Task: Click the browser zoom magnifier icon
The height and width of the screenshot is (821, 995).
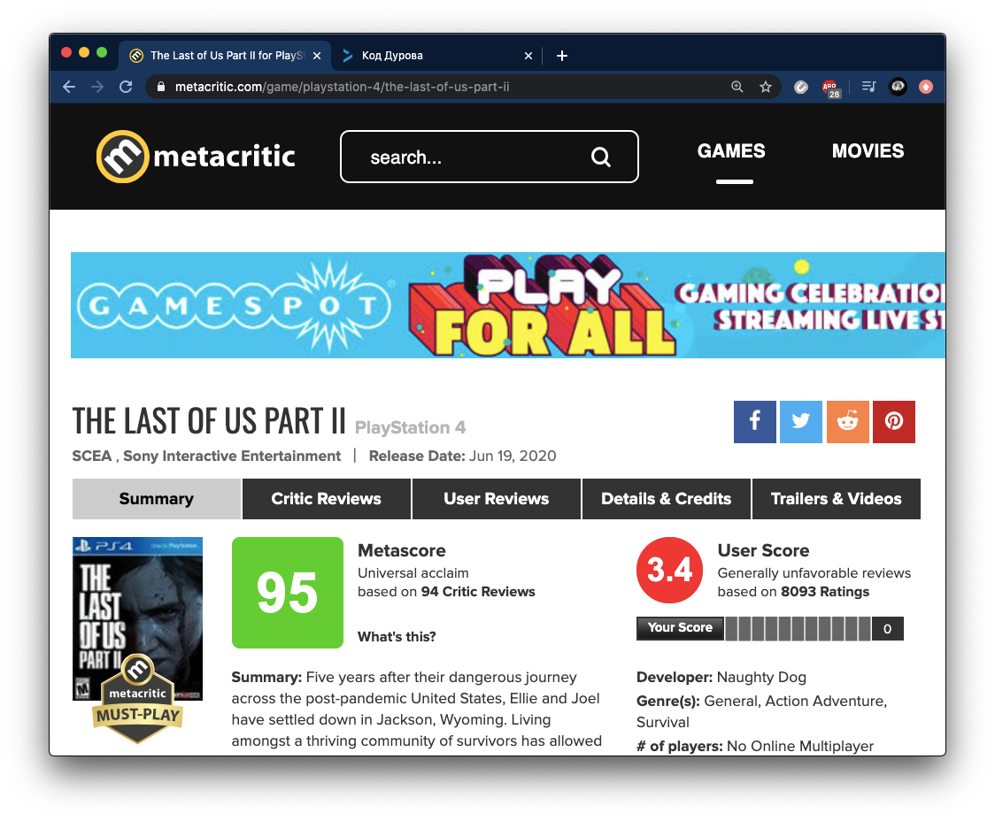Action: (737, 87)
